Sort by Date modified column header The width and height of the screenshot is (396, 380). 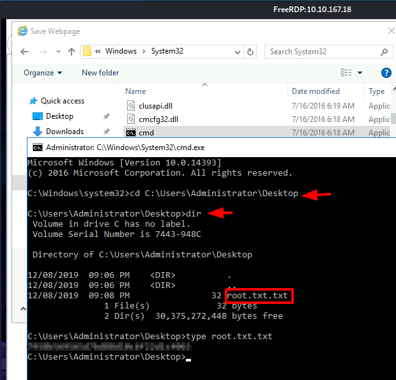316,91
